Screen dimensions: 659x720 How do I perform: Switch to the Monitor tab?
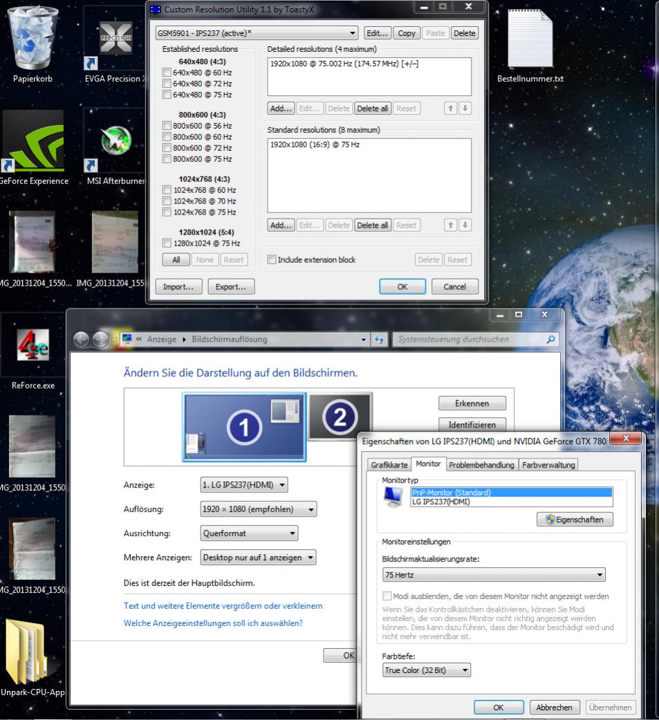[x=428, y=464]
